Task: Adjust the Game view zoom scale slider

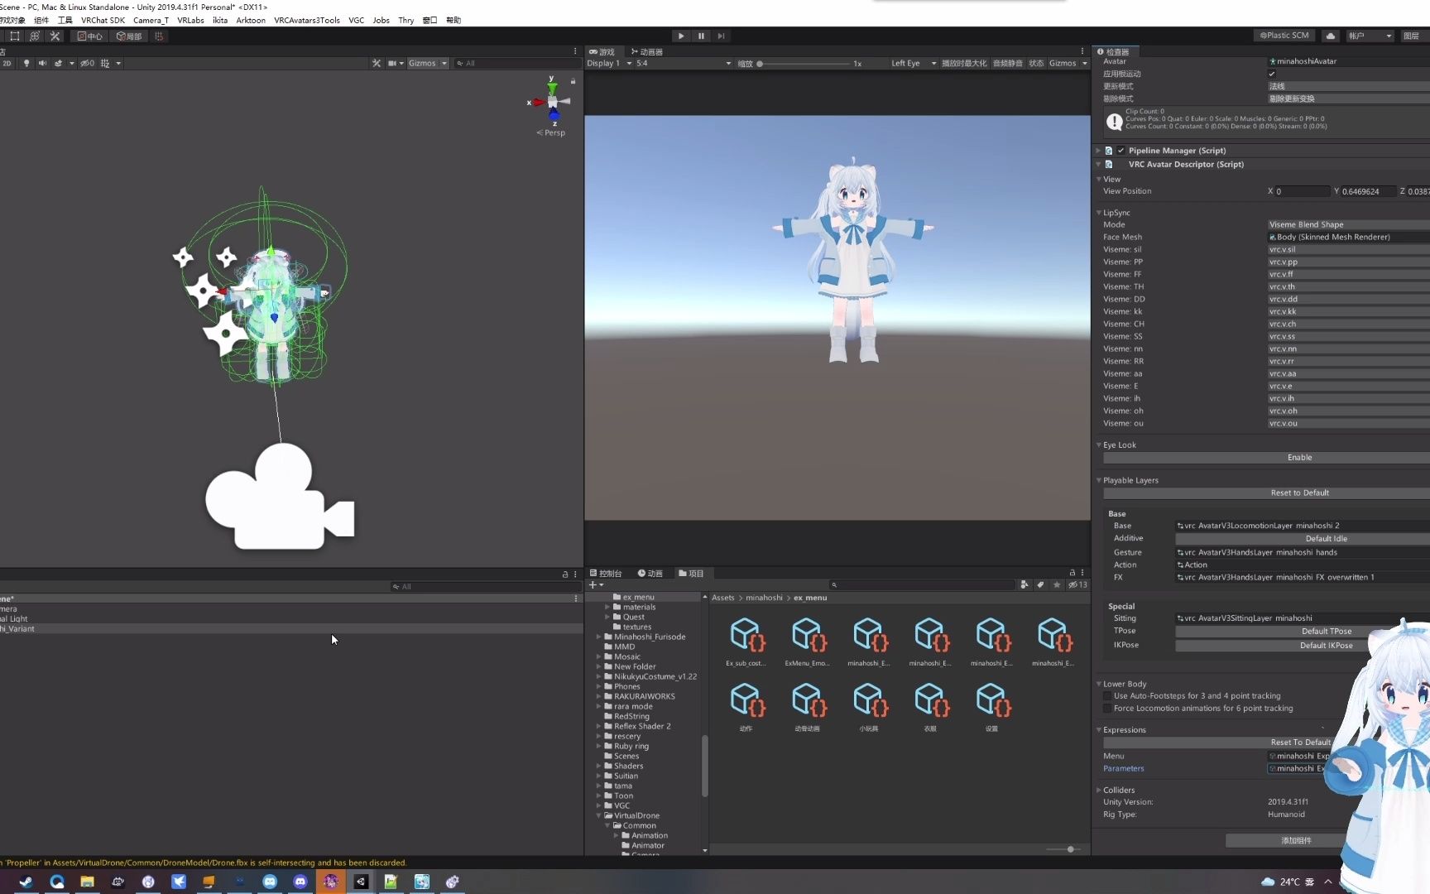Action: click(804, 64)
